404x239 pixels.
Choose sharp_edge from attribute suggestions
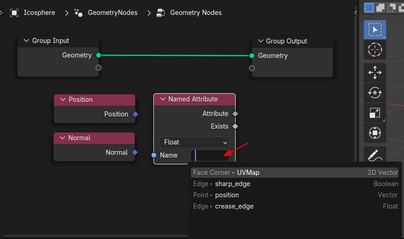(295, 184)
